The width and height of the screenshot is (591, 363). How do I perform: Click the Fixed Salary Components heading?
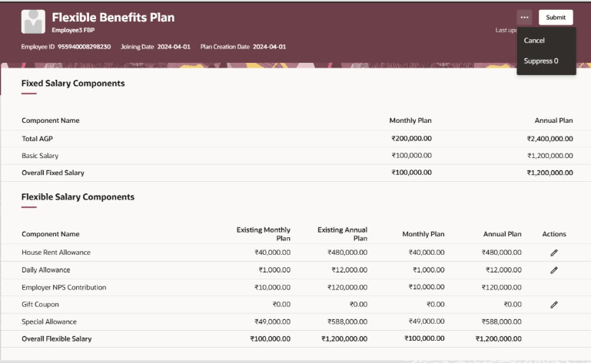[73, 83]
